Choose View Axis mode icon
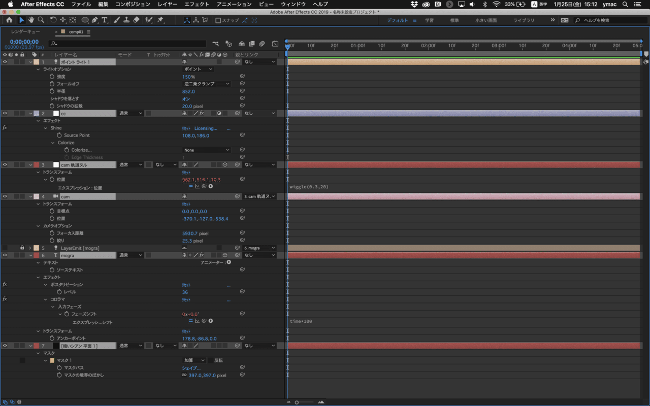This screenshot has height=406, width=650. point(205,20)
